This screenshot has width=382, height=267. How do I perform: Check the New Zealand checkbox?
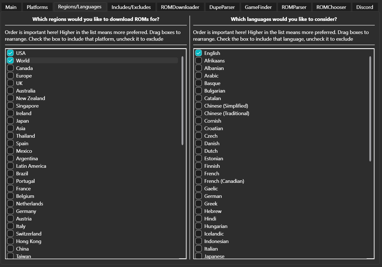tap(10, 98)
